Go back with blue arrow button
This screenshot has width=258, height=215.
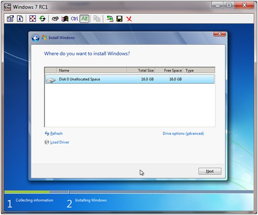(35, 38)
